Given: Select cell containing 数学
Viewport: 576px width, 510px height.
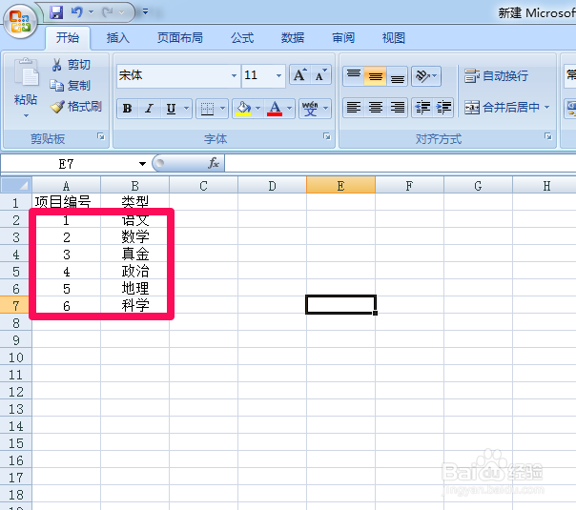Looking at the screenshot, I should point(134,236).
